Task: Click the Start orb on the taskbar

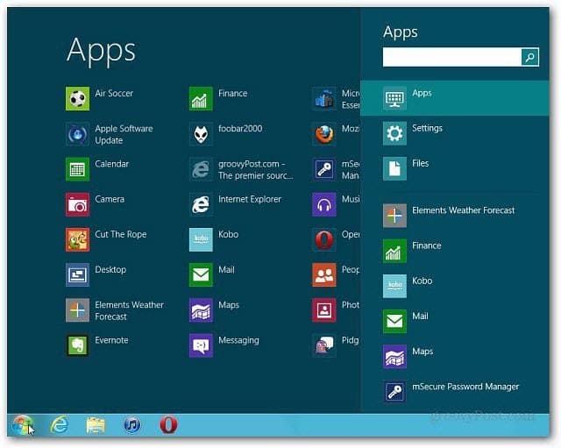Action: coord(23,424)
